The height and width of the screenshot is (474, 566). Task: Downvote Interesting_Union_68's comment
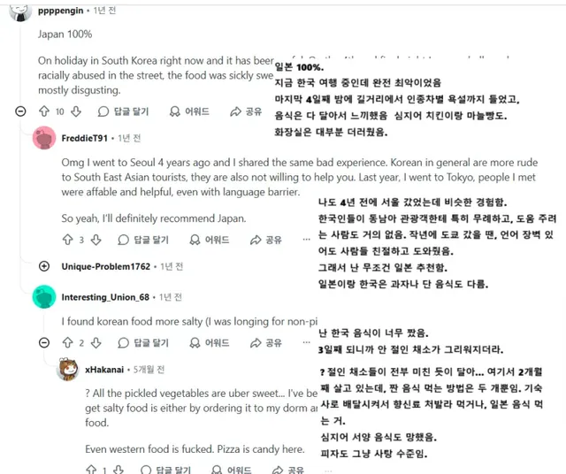pyautogui.click(x=96, y=342)
